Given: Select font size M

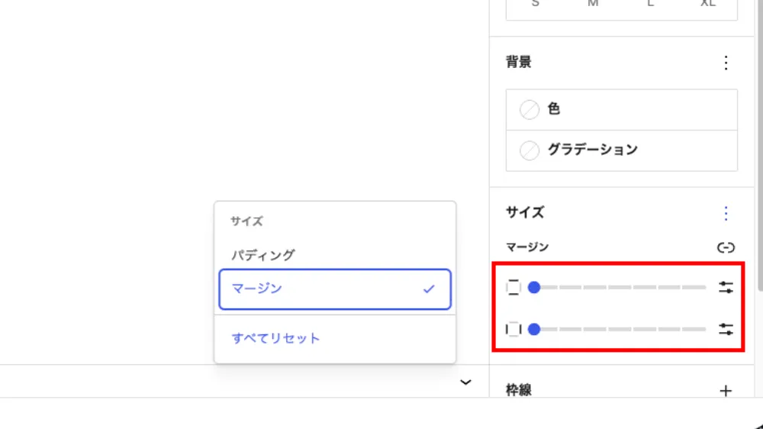Looking at the screenshot, I should (593, 4).
